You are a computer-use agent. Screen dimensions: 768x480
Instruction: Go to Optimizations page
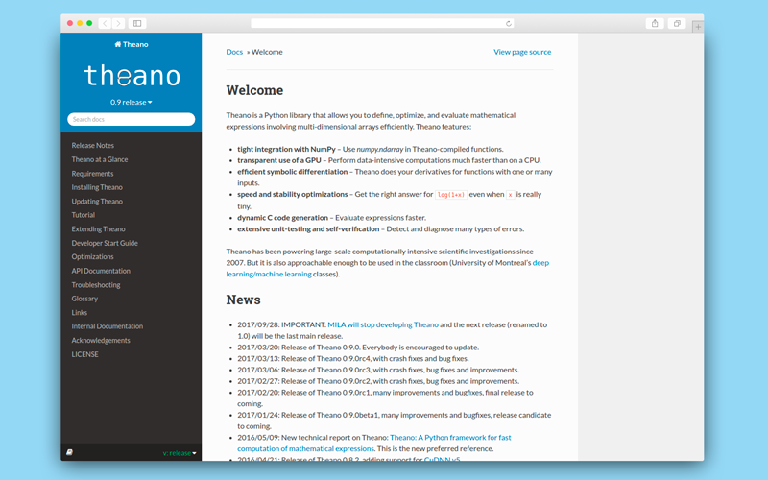(x=92, y=256)
